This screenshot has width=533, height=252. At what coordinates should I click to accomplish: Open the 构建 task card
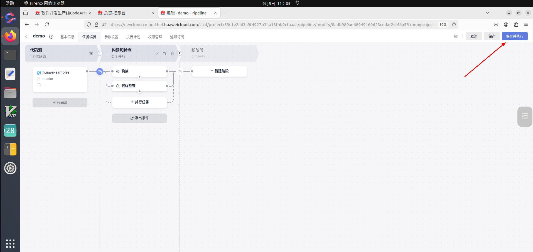[140, 71]
